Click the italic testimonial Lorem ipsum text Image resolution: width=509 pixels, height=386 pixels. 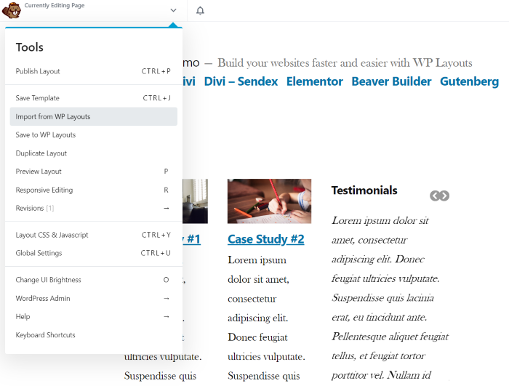[x=390, y=298]
